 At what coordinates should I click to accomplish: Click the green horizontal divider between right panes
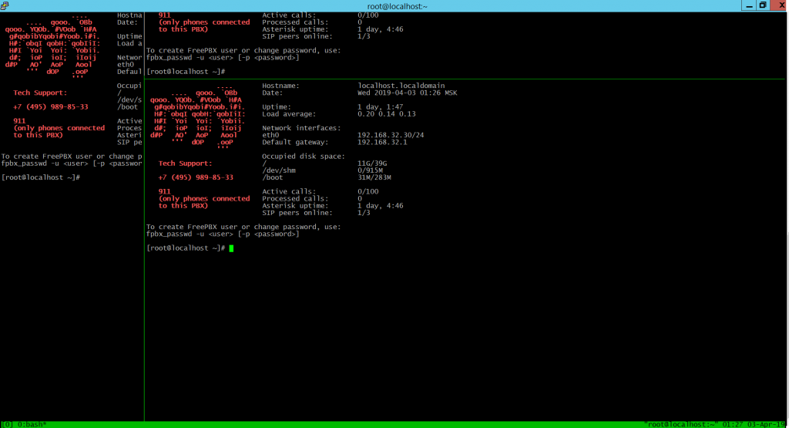coord(462,78)
